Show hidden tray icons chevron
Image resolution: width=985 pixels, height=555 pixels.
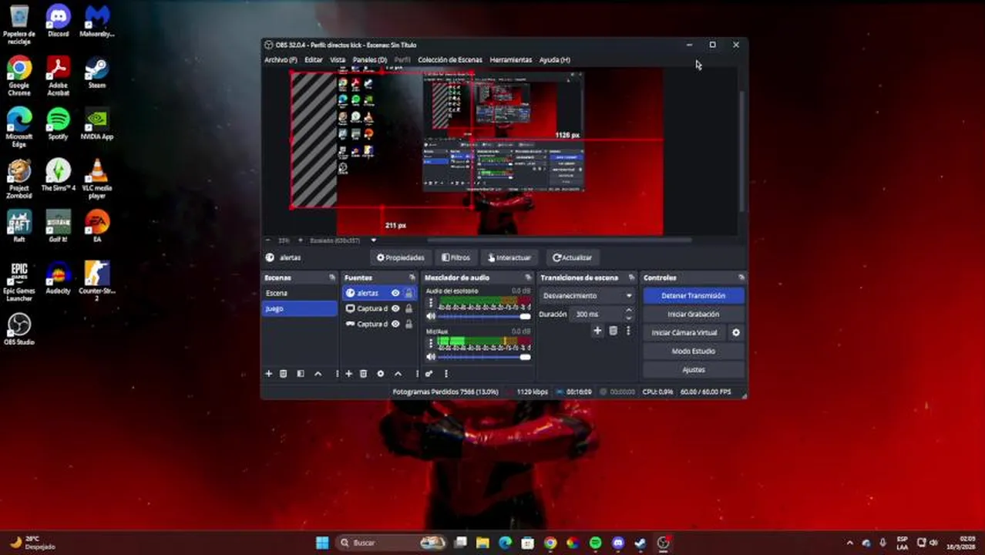coord(849,543)
